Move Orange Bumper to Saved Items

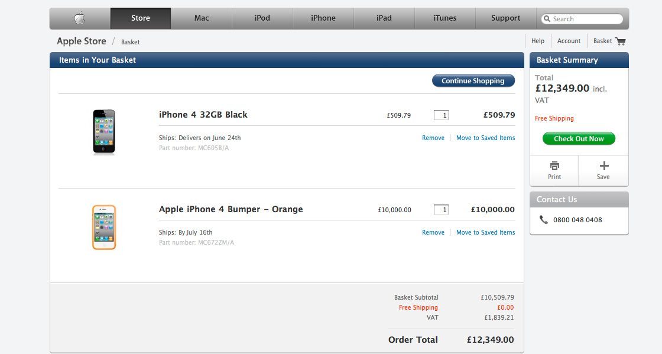pos(485,232)
